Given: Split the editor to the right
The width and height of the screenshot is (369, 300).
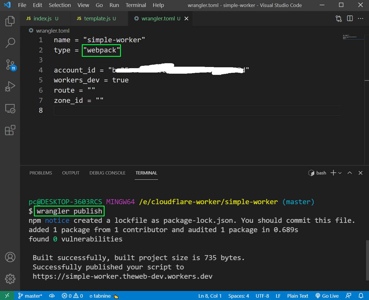Looking at the screenshot, I should 350,18.
